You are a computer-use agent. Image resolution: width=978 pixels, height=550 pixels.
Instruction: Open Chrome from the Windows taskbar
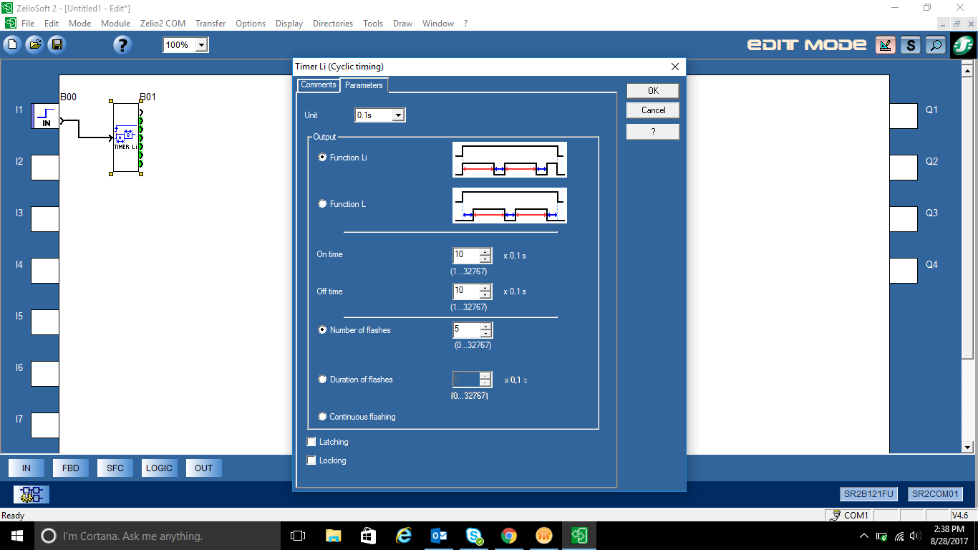click(509, 536)
